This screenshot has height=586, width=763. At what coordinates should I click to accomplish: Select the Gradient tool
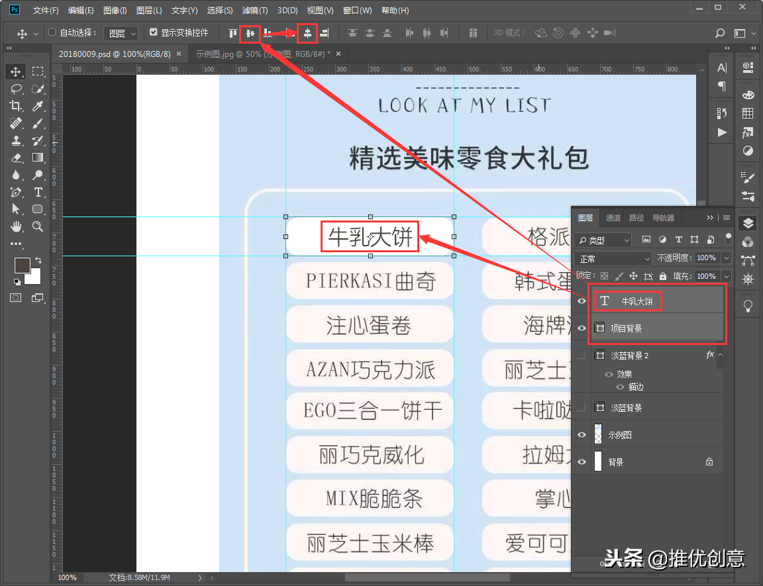[x=38, y=158]
